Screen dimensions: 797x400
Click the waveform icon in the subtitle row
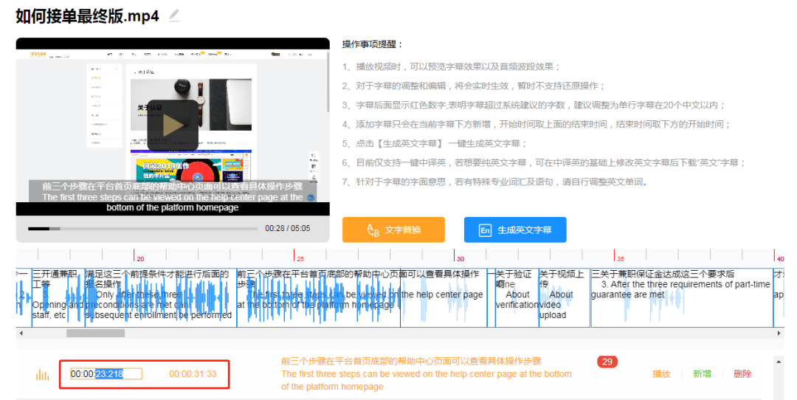(43, 375)
